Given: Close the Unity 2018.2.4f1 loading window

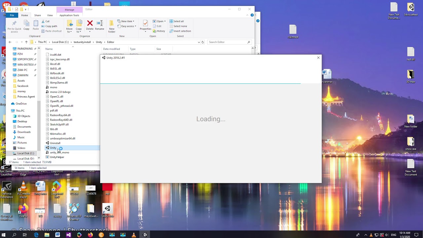Looking at the screenshot, I should click(318, 58).
